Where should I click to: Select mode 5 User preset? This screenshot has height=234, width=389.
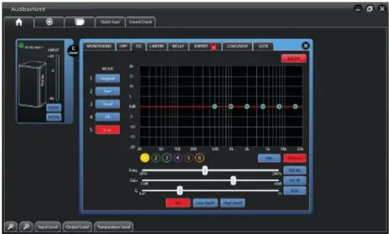coord(107,130)
